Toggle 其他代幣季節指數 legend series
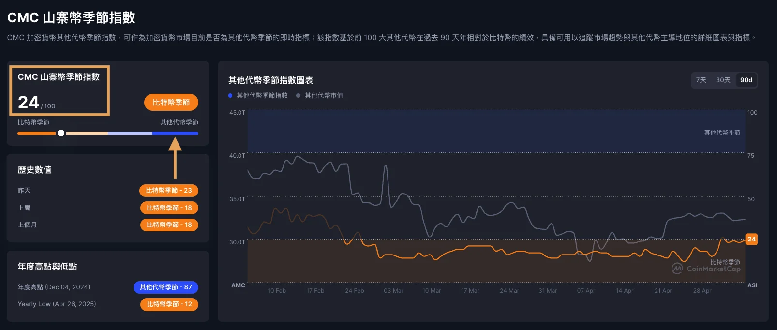The height and width of the screenshot is (330, 777). (258, 96)
